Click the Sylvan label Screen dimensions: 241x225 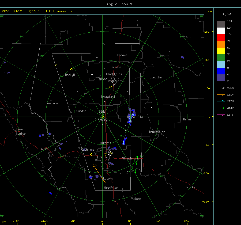click(102, 79)
